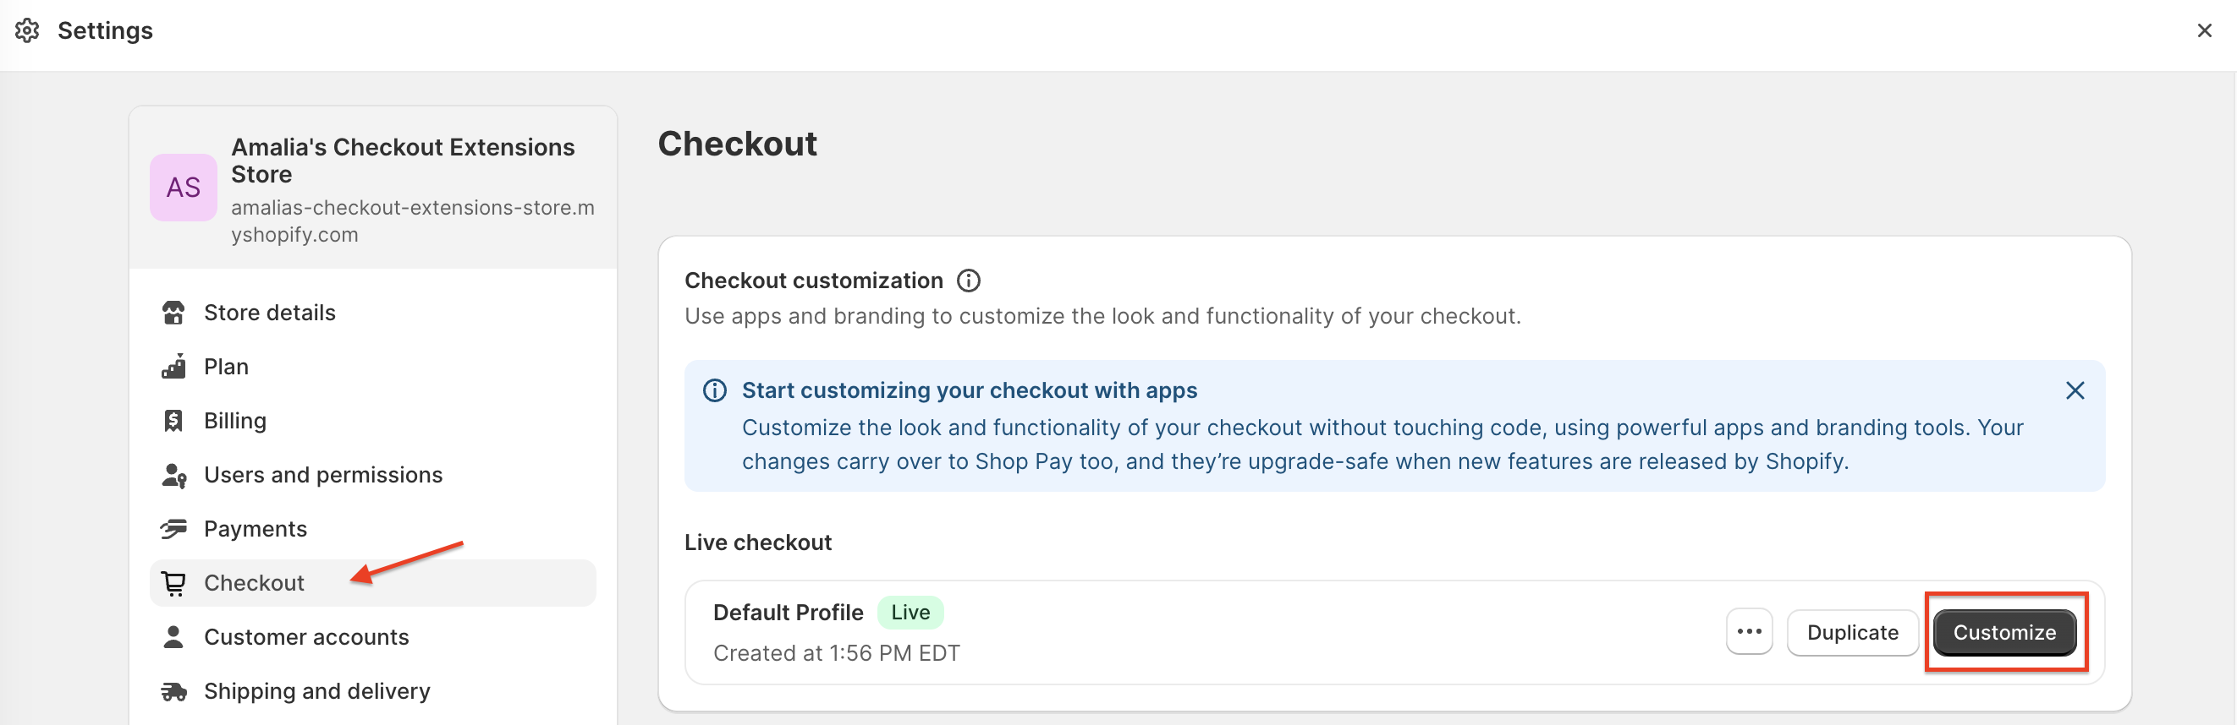Duplicate the Default Profile
Image resolution: width=2237 pixels, height=725 pixels.
click(1852, 632)
